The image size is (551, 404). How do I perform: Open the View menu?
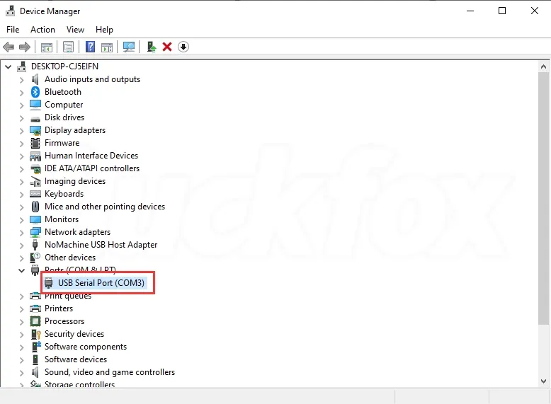coord(75,30)
